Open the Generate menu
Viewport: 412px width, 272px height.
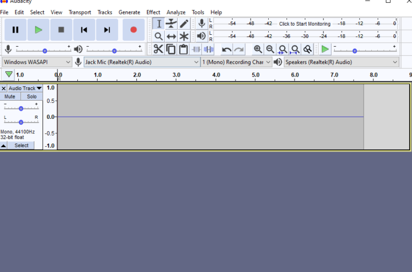(129, 12)
